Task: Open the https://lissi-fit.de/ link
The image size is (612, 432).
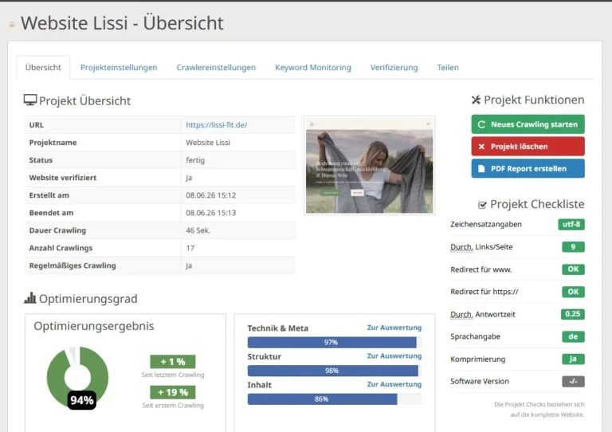Action: point(216,125)
